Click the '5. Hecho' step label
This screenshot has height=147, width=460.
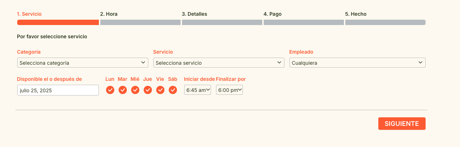click(356, 14)
